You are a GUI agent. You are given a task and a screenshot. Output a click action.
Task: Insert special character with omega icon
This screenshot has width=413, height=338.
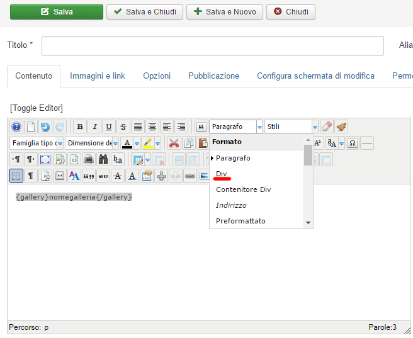pyautogui.click(x=353, y=143)
